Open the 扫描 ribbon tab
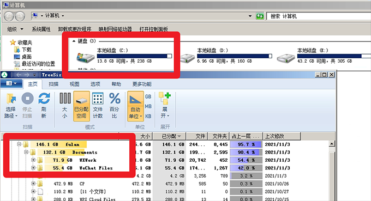371x201 pixels. point(53,84)
